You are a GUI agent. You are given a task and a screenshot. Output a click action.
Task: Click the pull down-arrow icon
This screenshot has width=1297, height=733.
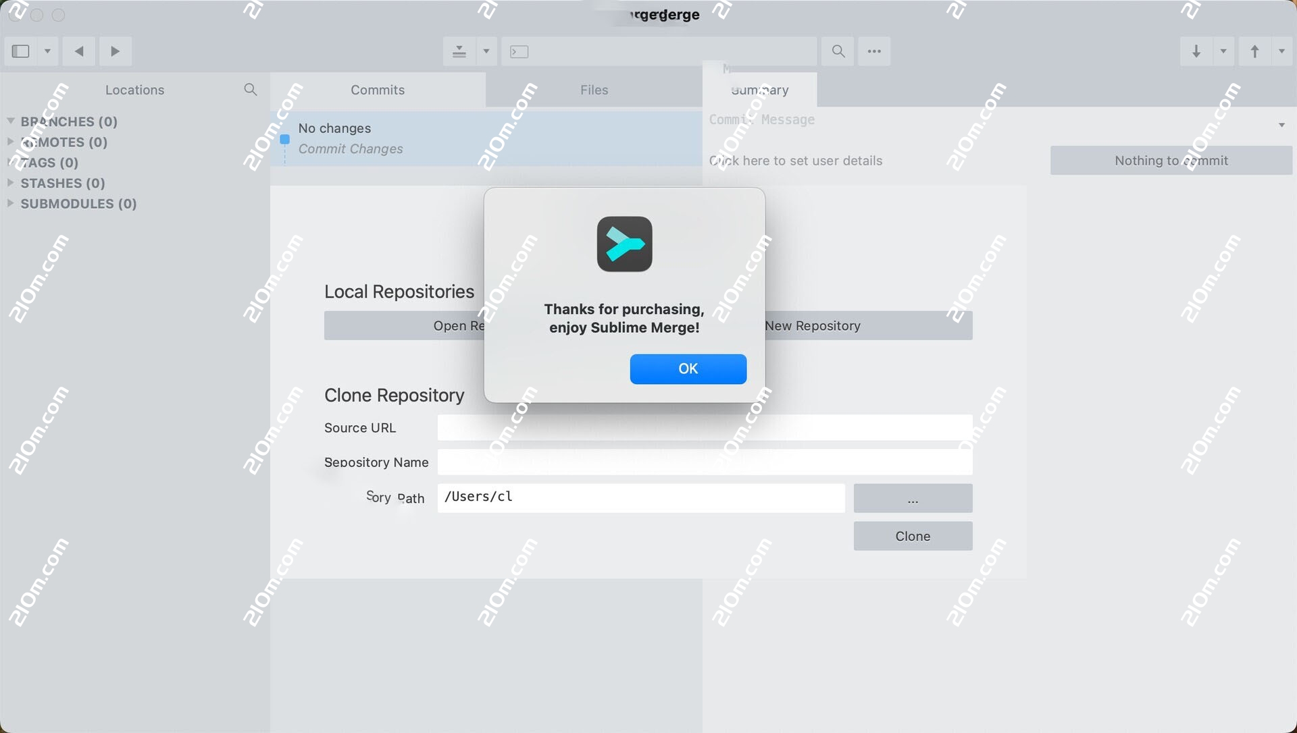(x=1196, y=51)
